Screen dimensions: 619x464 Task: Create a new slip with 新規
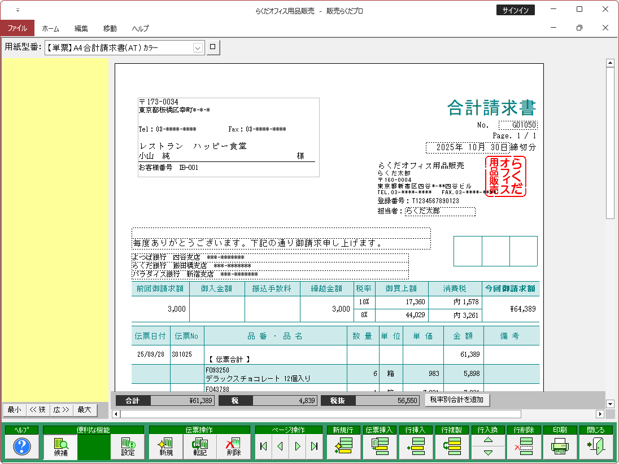[x=165, y=447]
